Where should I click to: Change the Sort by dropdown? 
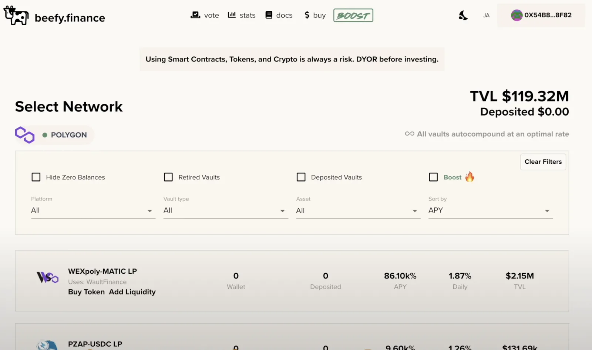(491, 210)
